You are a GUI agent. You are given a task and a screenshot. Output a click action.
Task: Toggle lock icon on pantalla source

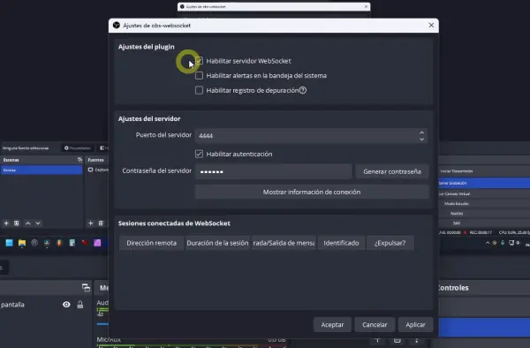tap(80, 305)
